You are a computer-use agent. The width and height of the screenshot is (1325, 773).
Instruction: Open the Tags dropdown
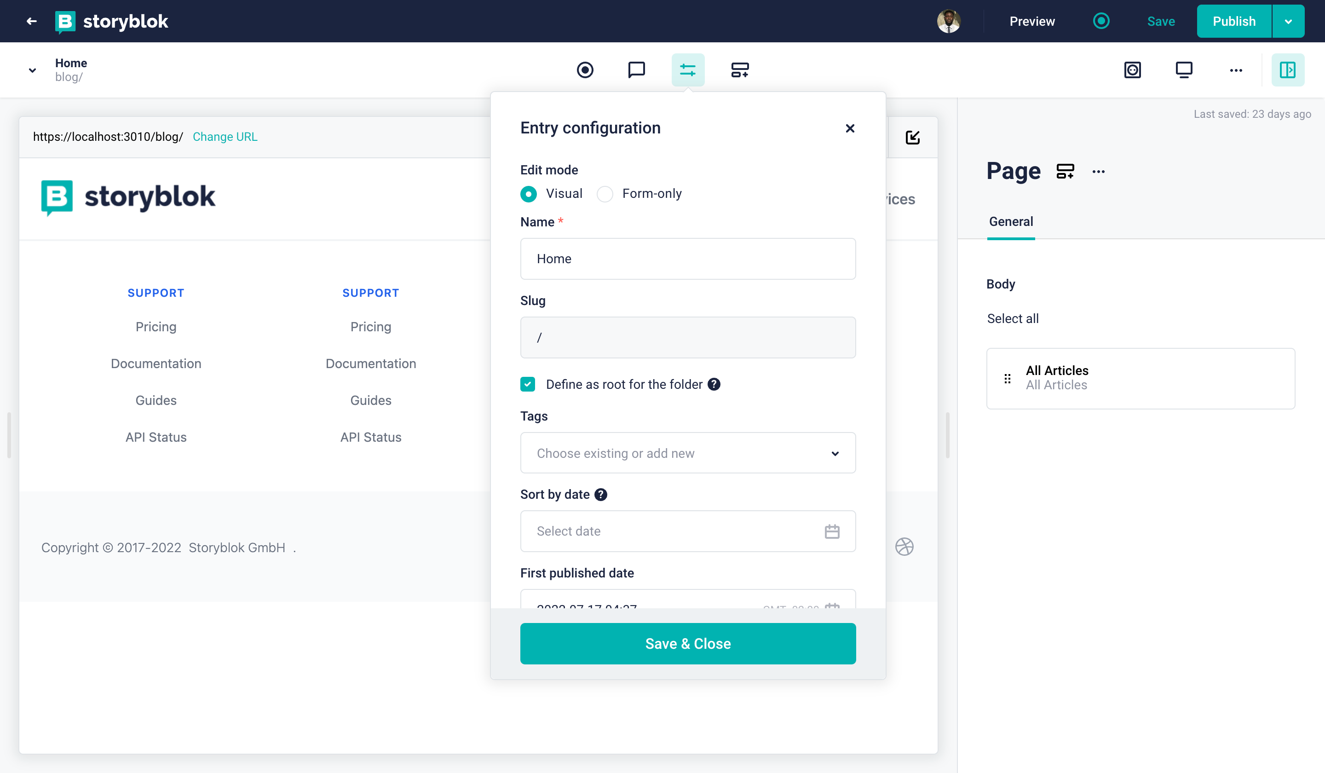tap(688, 453)
